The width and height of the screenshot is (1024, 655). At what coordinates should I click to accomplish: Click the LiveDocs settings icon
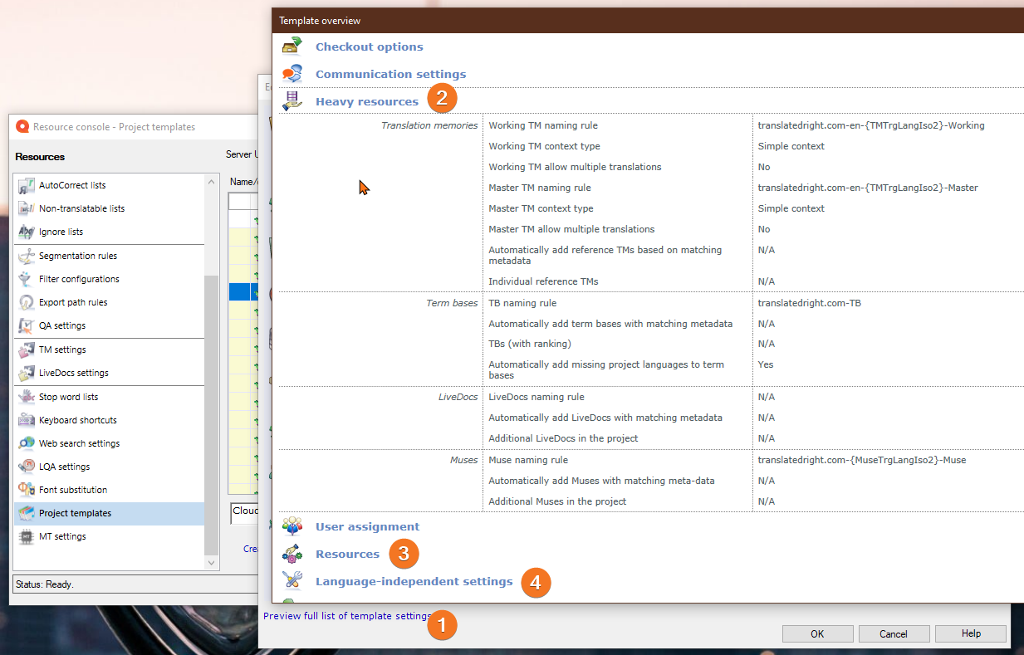27,373
